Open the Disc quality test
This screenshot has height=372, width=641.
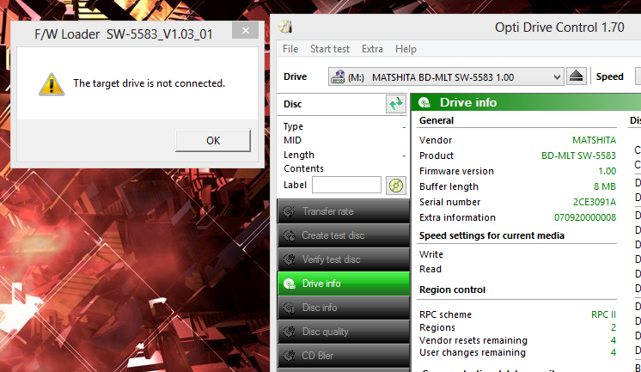tap(344, 332)
